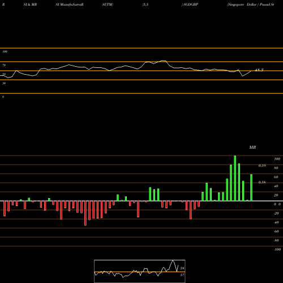Click the longest red MR histogram bar
The width and height of the screenshot is (283, 283).
85,213
